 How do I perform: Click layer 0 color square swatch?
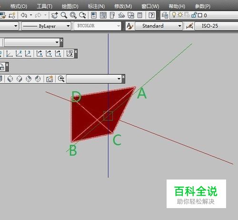200,15
